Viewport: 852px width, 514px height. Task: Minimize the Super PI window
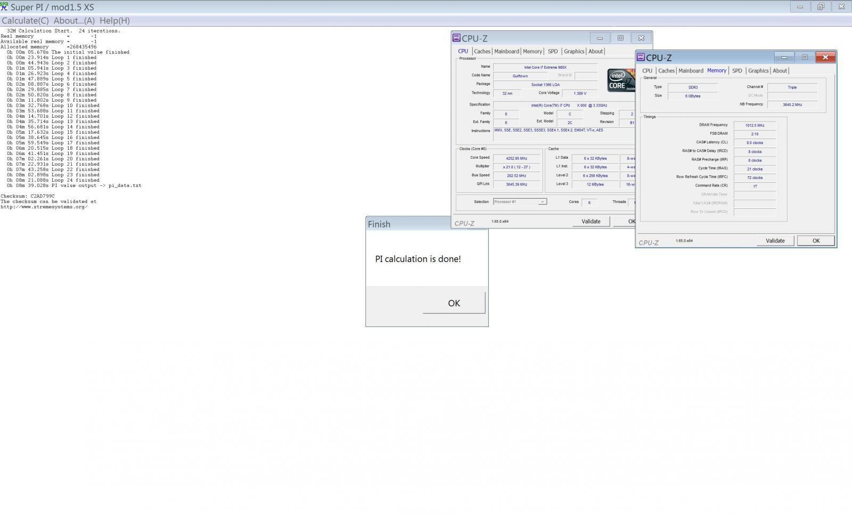(800, 6)
